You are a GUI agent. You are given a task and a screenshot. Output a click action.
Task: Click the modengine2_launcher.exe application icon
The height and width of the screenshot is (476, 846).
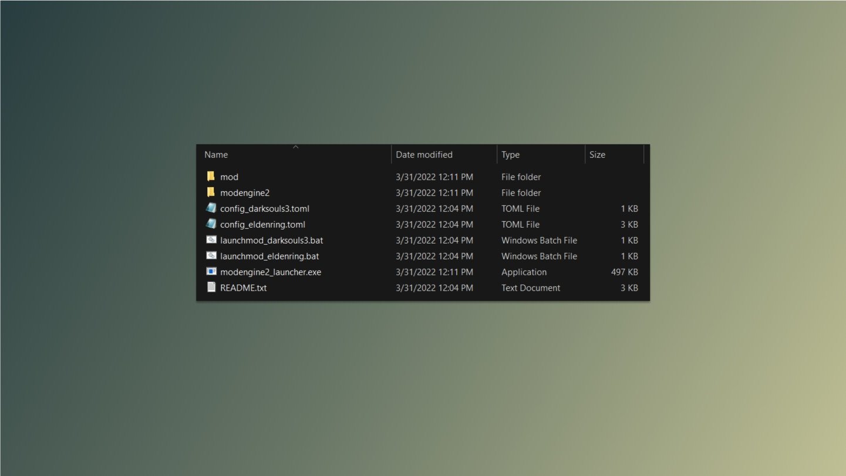coord(211,272)
